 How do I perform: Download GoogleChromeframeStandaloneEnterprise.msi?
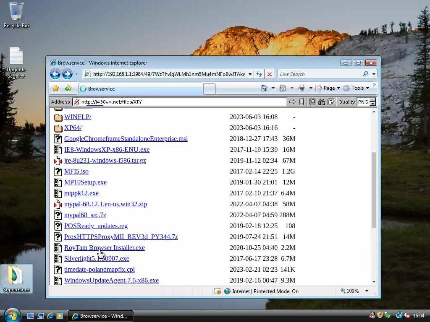pyautogui.click(x=126, y=139)
